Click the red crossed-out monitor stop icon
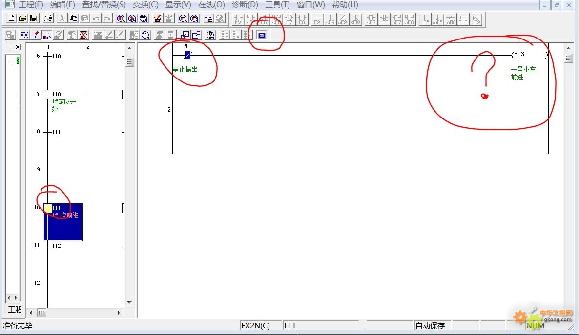 click(x=84, y=35)
